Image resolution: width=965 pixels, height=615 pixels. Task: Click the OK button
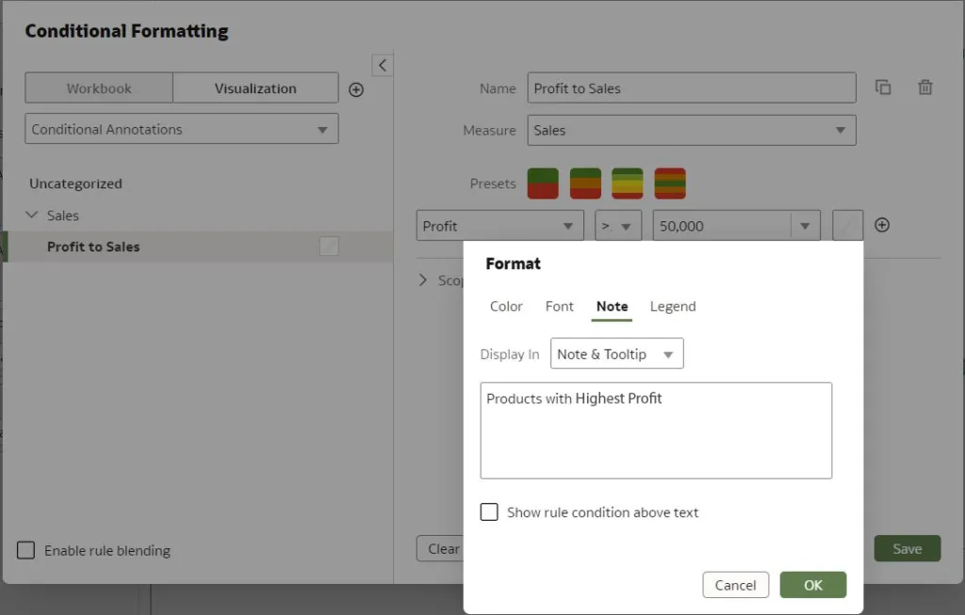click(812, 585)
